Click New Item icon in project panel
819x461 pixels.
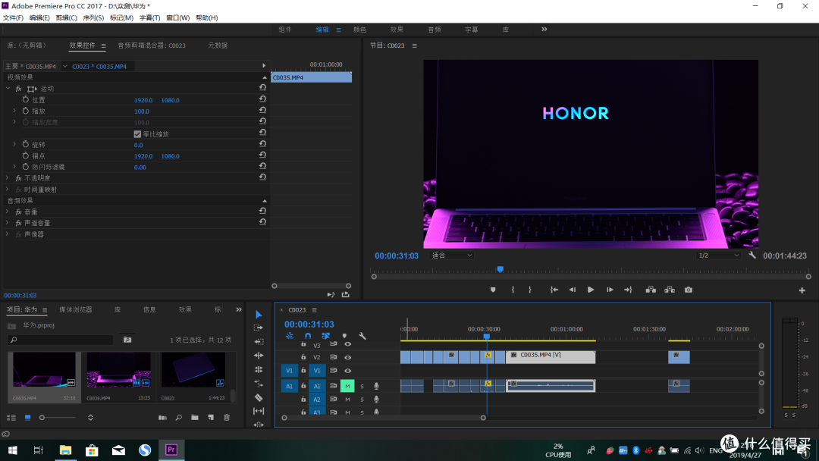[211, 418]
